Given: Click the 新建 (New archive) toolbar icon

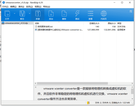Looking at the screenshot, I should (x=38, y=14).
